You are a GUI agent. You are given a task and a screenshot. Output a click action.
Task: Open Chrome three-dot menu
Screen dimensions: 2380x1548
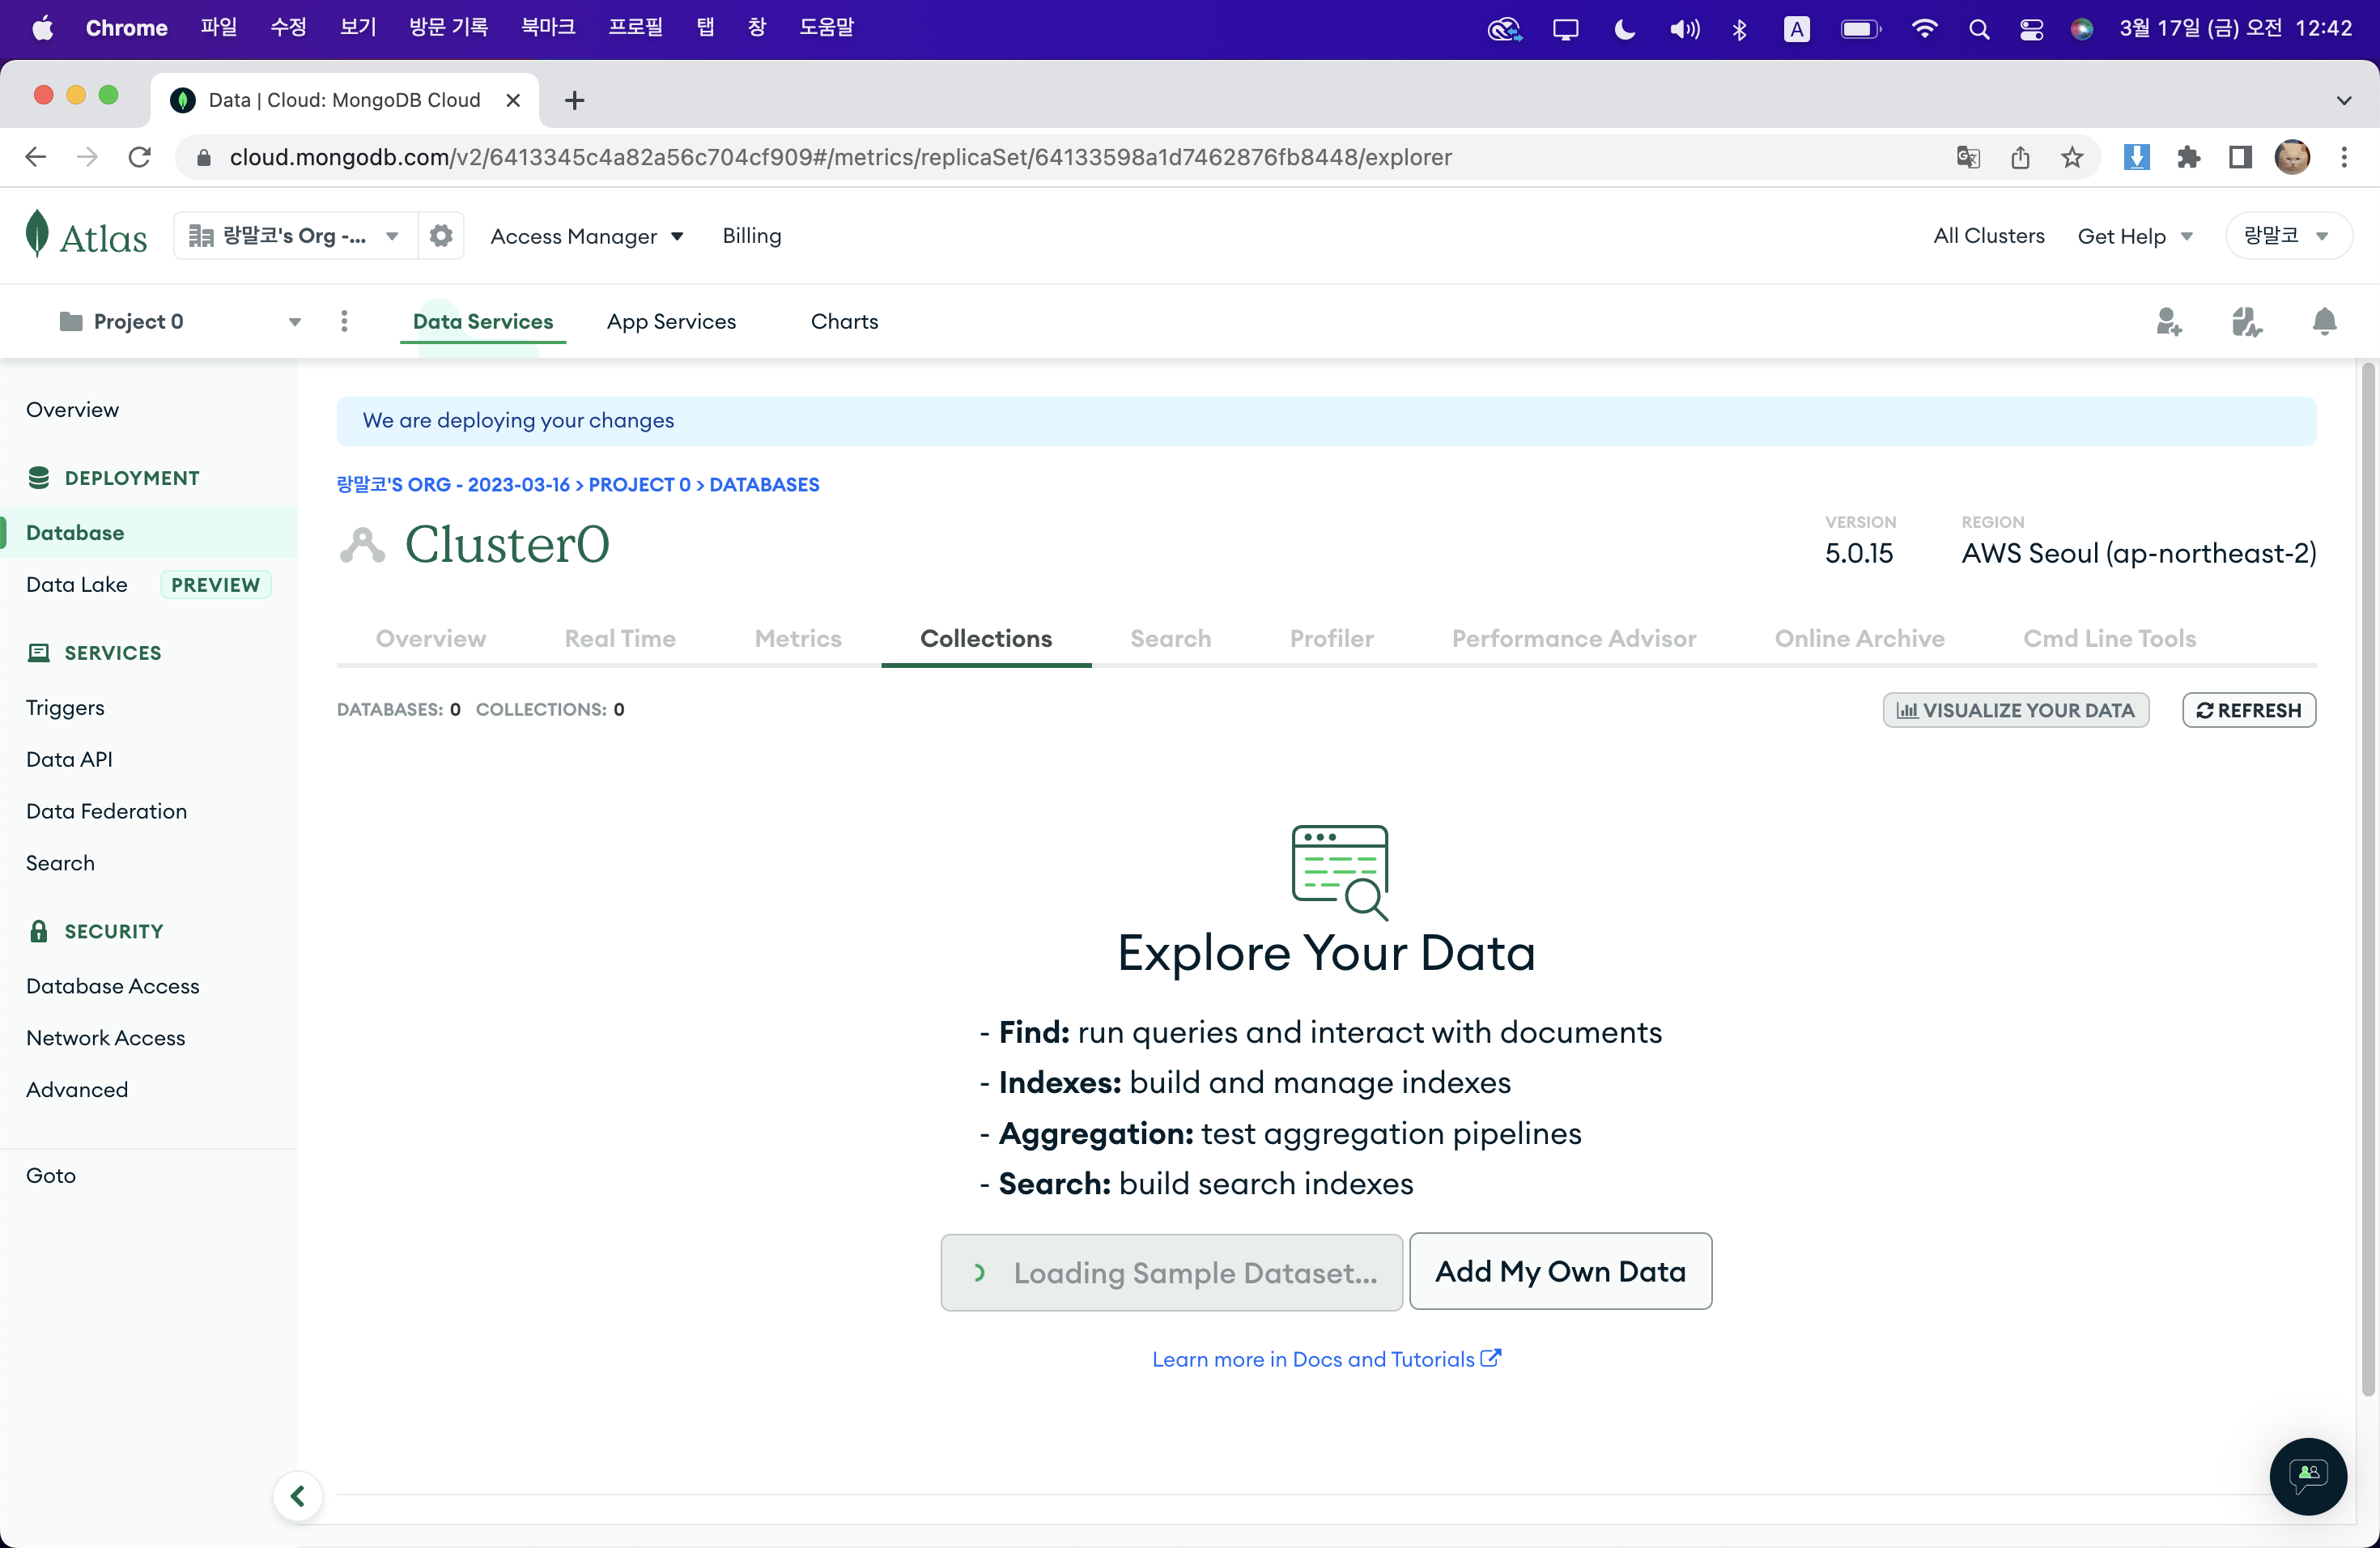click(2344, 157)
